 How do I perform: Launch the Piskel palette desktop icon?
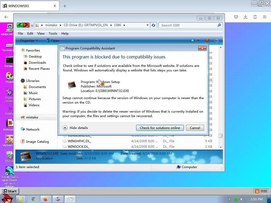pyautogui.click(x=9, y=77)
